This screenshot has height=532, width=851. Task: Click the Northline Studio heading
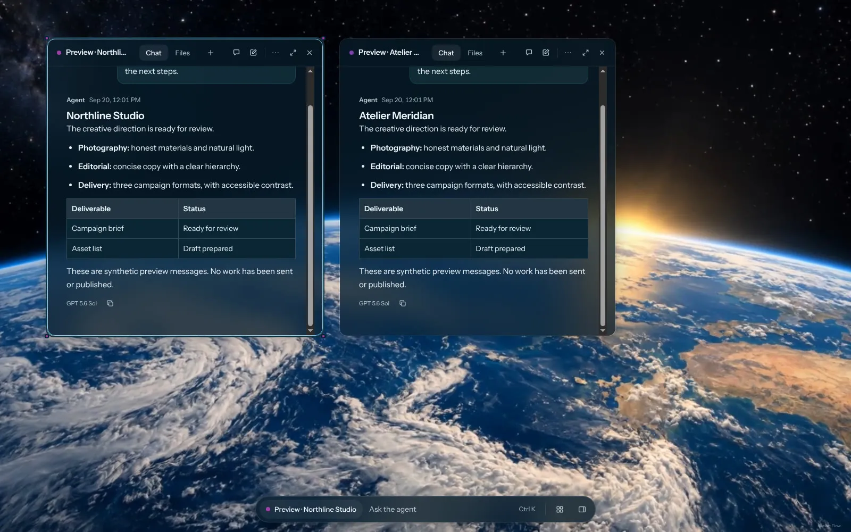[x=105, y=115]
